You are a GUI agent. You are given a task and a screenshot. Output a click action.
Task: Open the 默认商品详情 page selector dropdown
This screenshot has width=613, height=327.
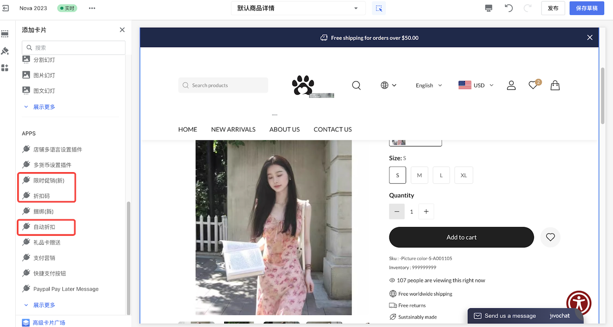click(298, 8)
